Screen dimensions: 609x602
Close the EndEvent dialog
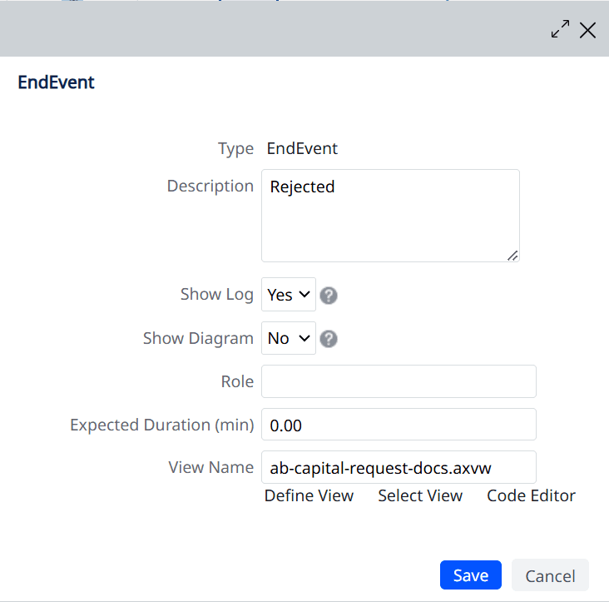(x=587, y=30)
